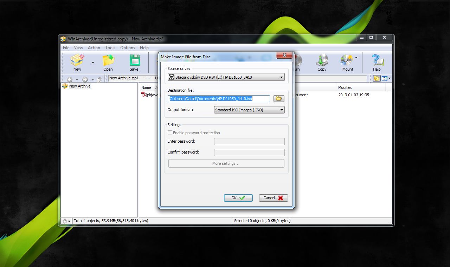Click the Up one level icon
The height and width of the screenshot is (267, 450).
(99, 80)
